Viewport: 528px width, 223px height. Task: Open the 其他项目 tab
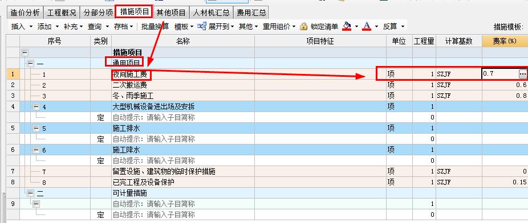(x=171, y=13)
